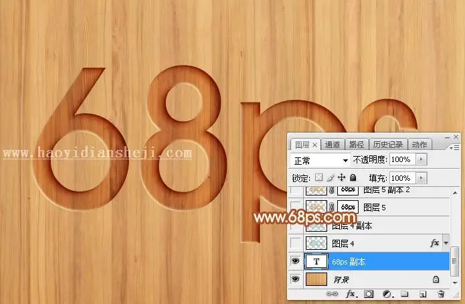Click the mask link chain on 图层 5
465x304 pixels.
coord(332,207)
